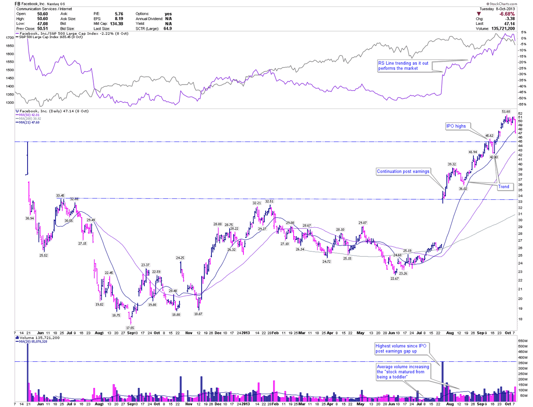Click the FB ticker symbol in header
The width and height of the screenshot is (533, 407).
(18, 4)
